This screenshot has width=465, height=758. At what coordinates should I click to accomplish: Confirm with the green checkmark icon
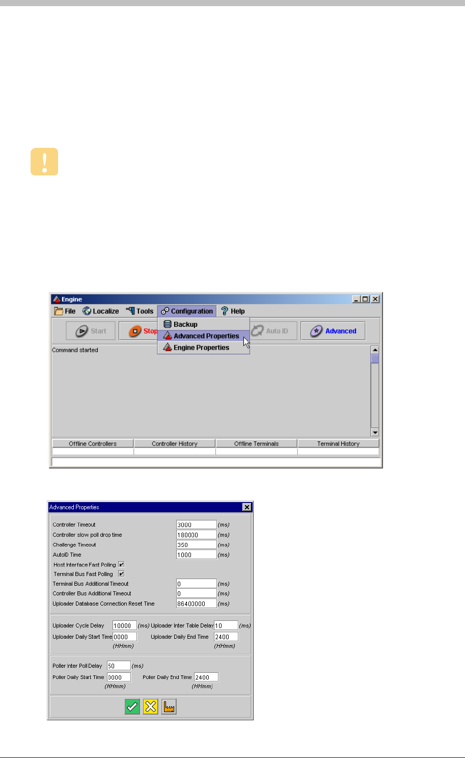click(132, 707)
